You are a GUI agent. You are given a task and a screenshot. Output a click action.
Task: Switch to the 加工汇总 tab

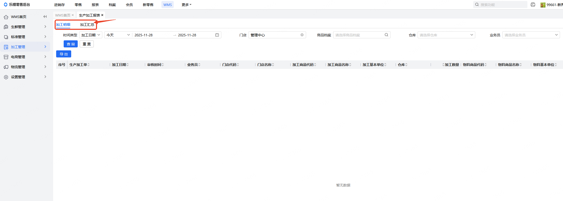click(x=87, y=25)
